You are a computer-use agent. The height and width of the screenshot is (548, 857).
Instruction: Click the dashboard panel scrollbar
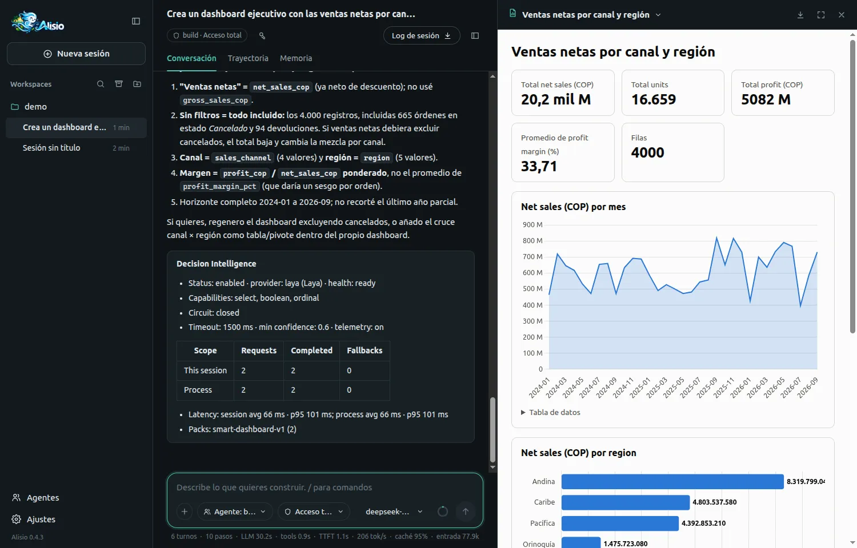coord(852,187)
